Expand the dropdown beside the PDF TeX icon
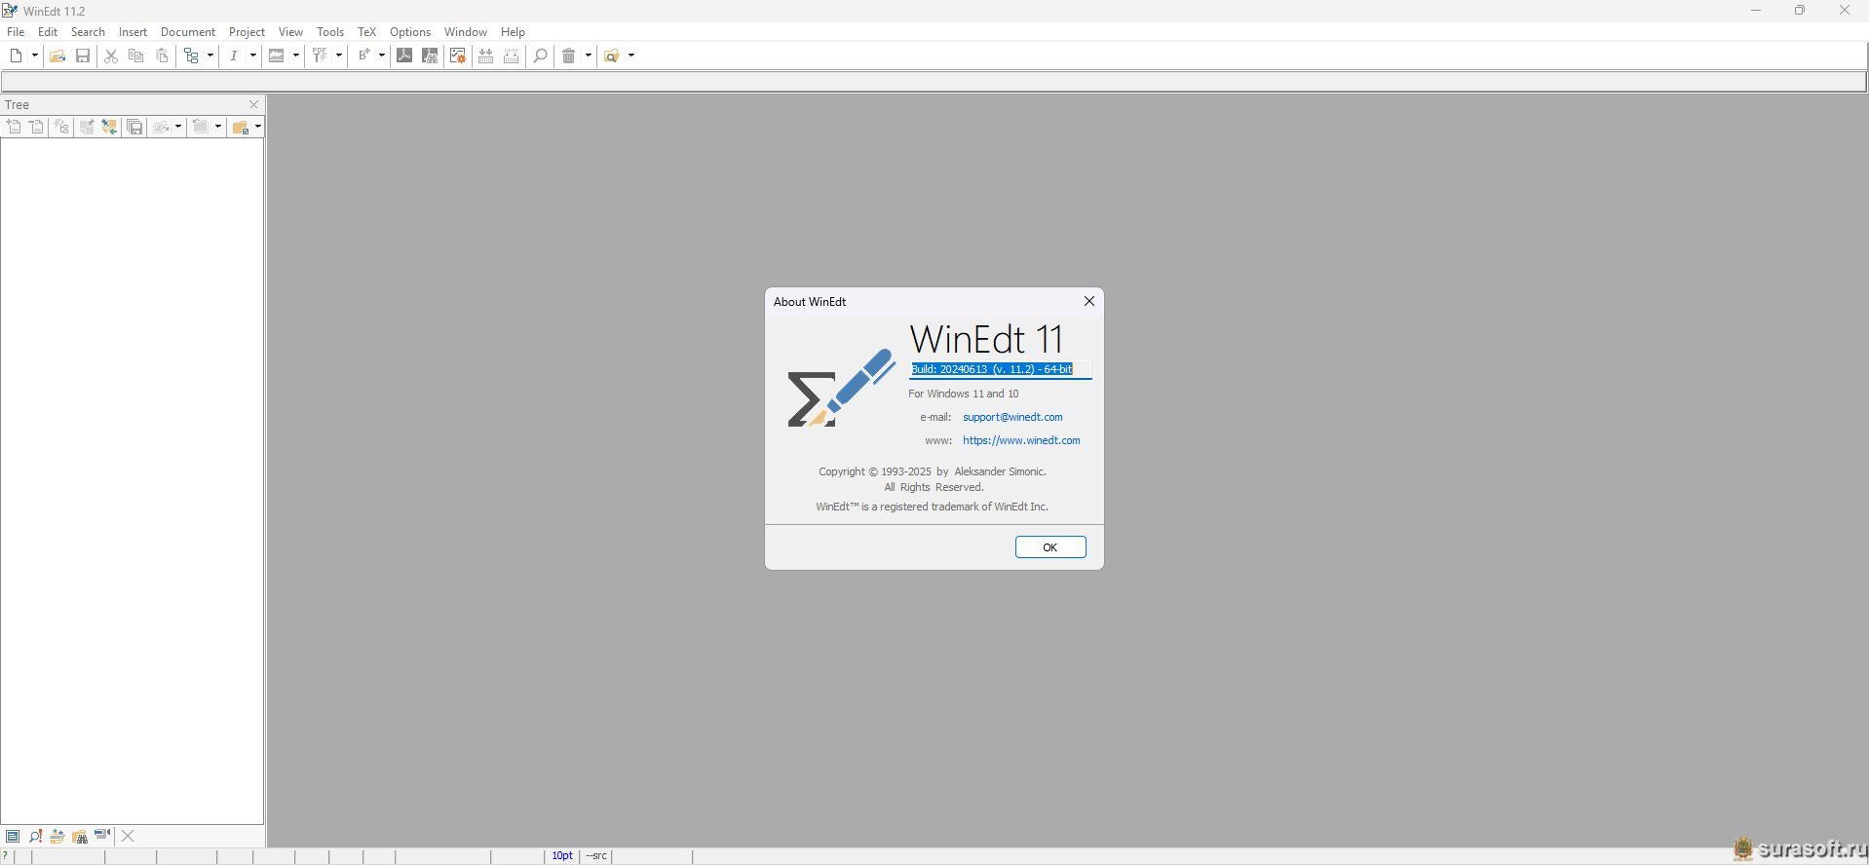This screenshot has width=1869, height=865. point(339,56)
